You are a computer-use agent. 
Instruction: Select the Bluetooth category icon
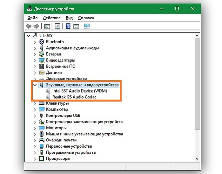click(x=42, y=42)
